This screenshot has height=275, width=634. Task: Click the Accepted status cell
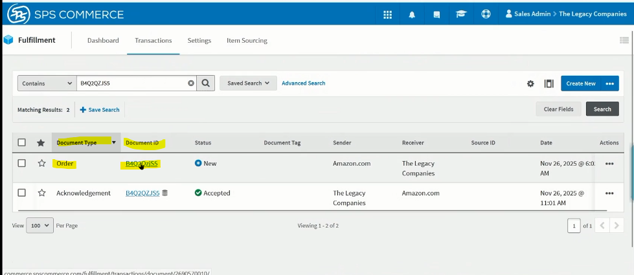point(212,193)
